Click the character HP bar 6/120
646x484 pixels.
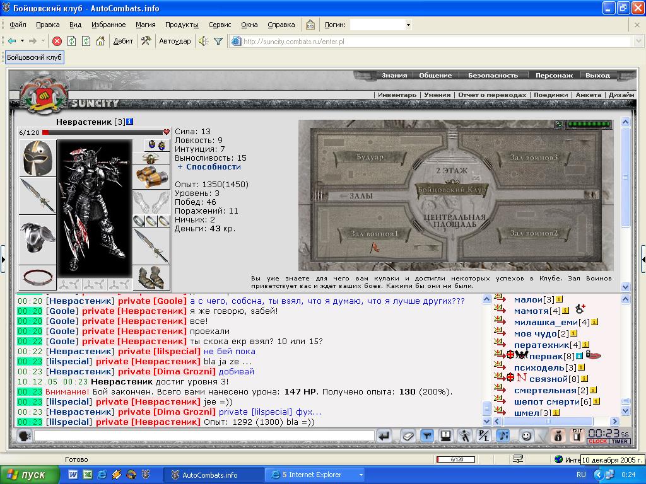(102, 132)
